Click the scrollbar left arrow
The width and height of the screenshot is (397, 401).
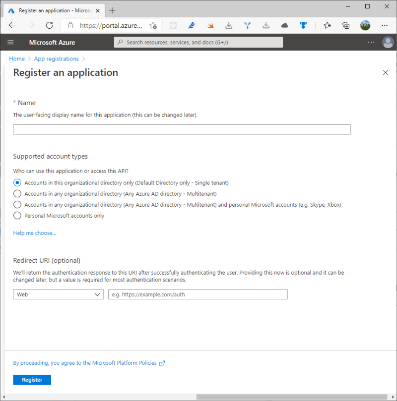pos(3,397)
